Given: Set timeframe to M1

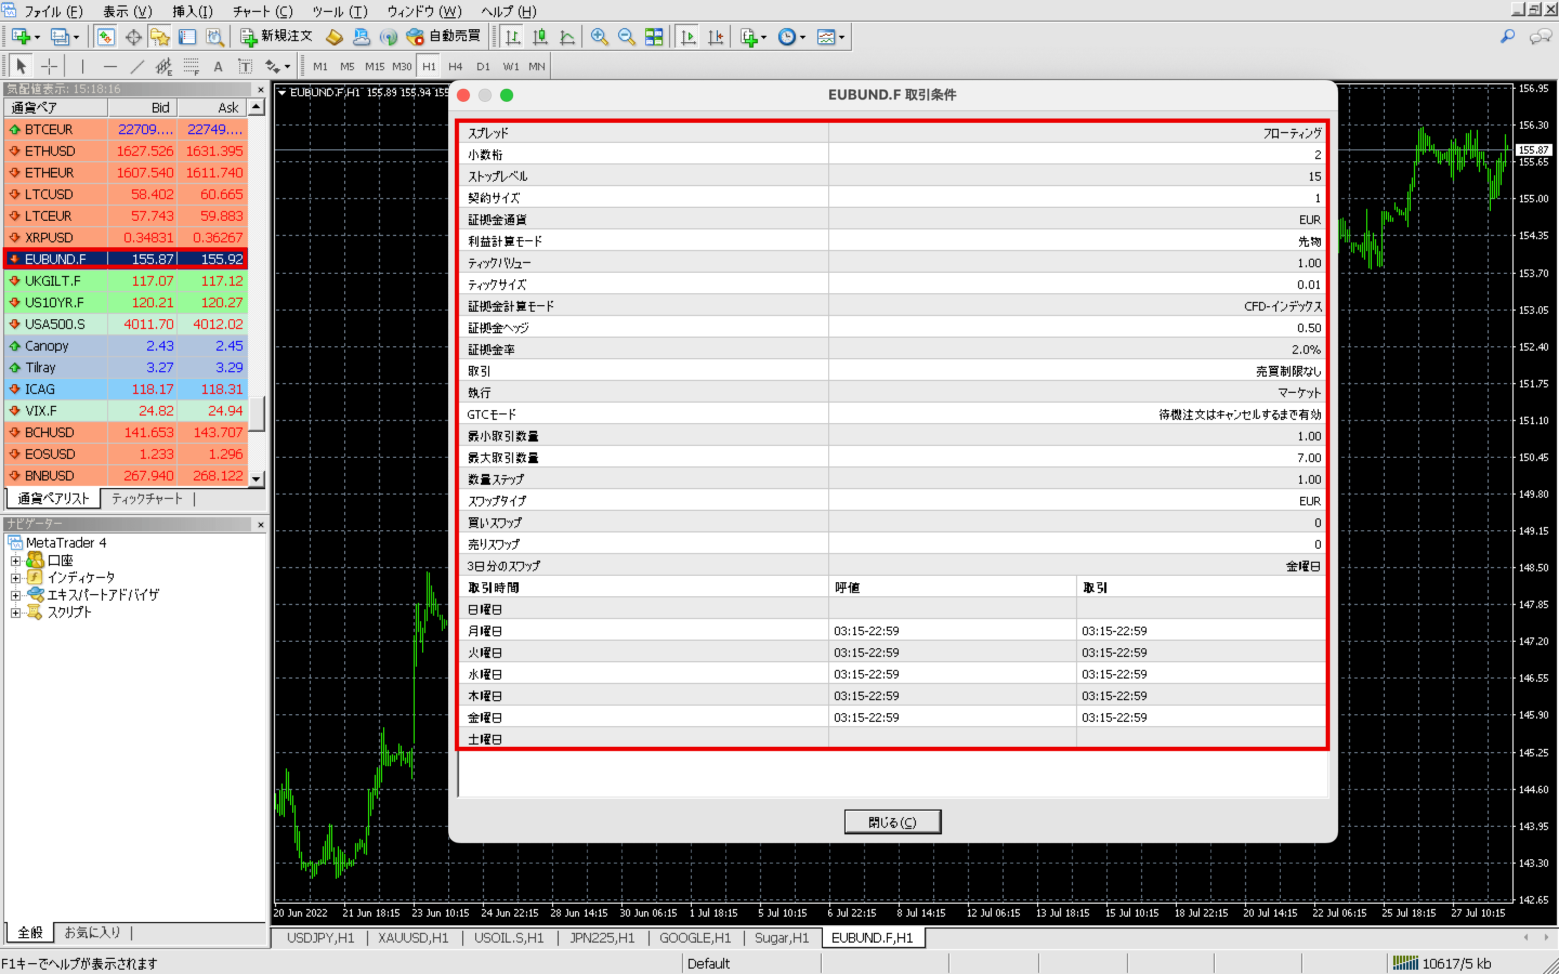Looking at the screenshot, I should [x=320, y=67].
